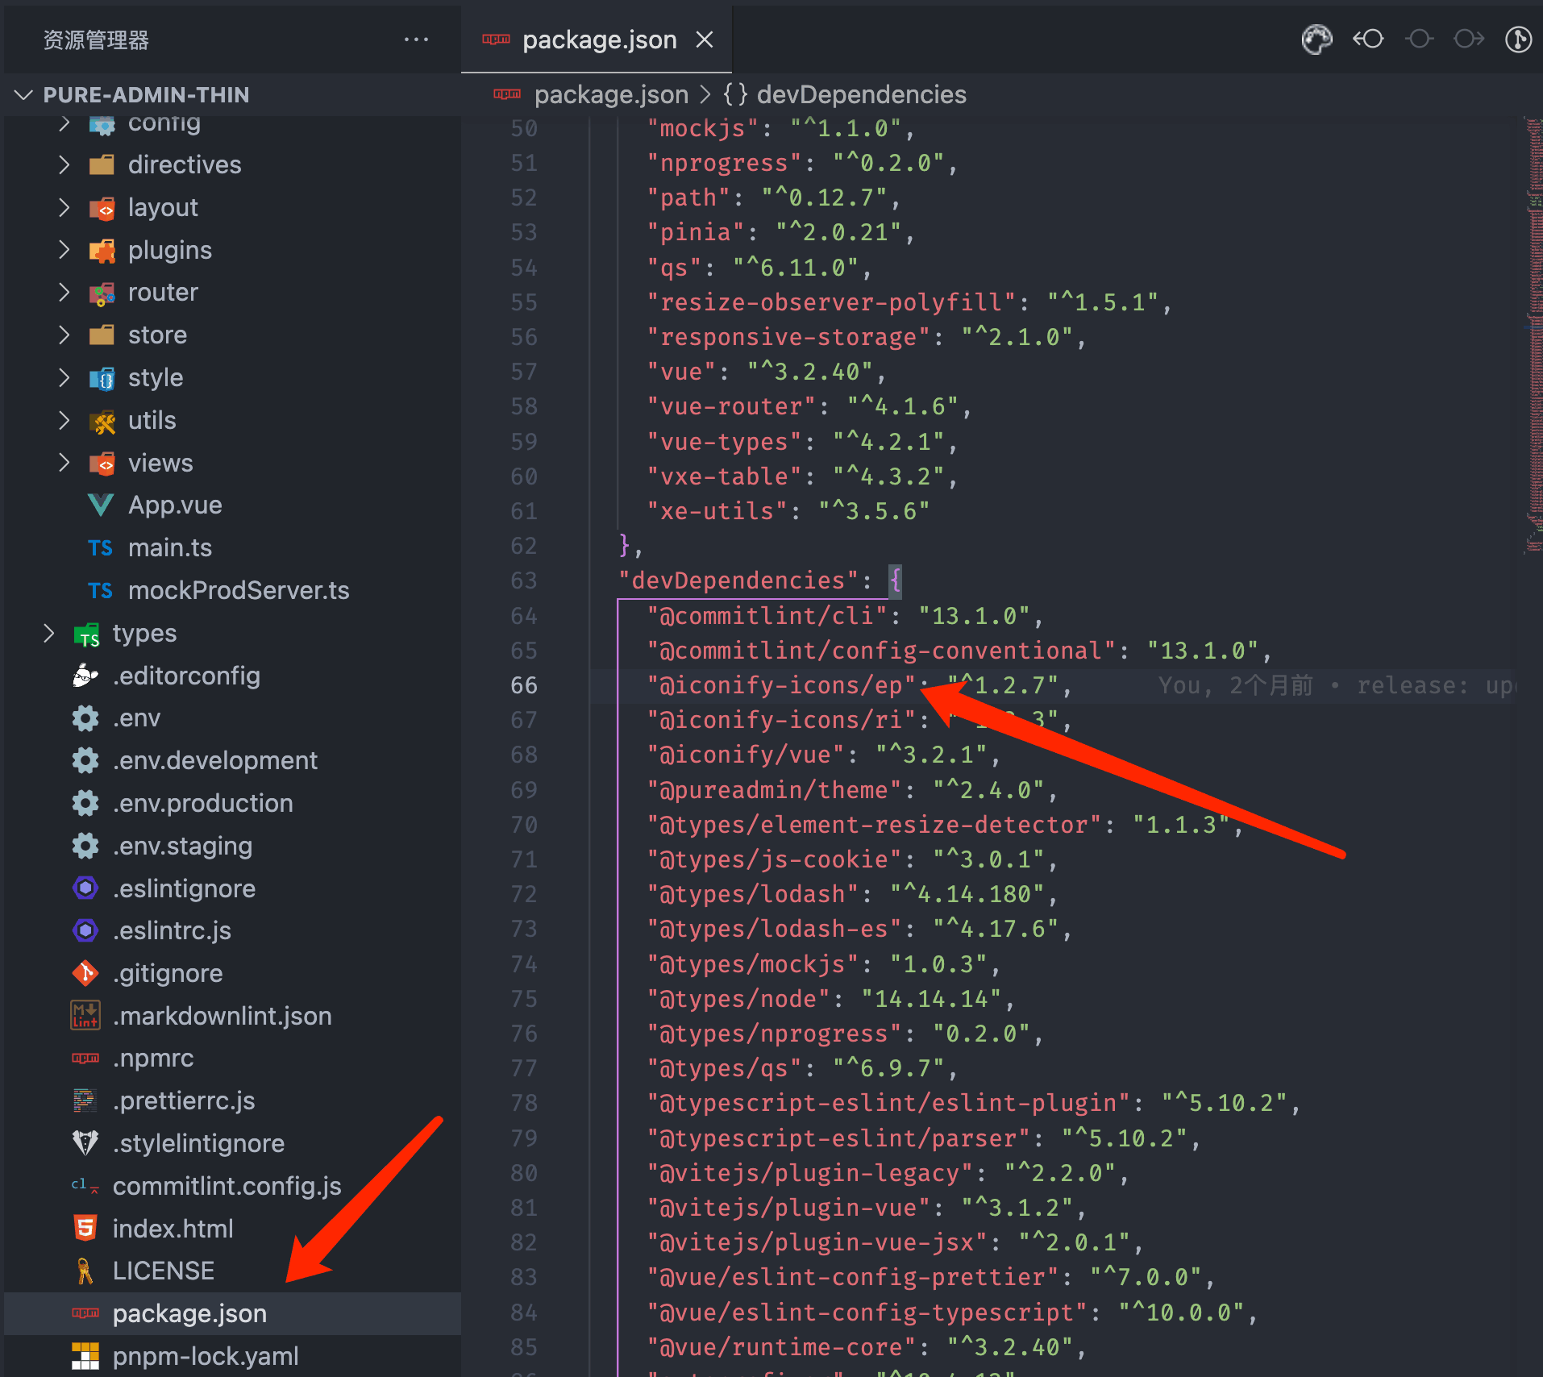Click the "vue-router" dependency on line 58
The width and height of the screenshot is (1543, 1377).
pyautogui.click(x=731, y=406)
